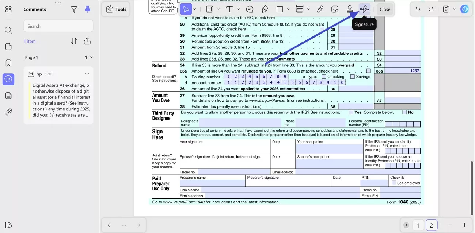The height and width of the screenshot is (233, 475).
Task: Switch to the Comments sidebar panel
Action: click(x=8, y=79)
